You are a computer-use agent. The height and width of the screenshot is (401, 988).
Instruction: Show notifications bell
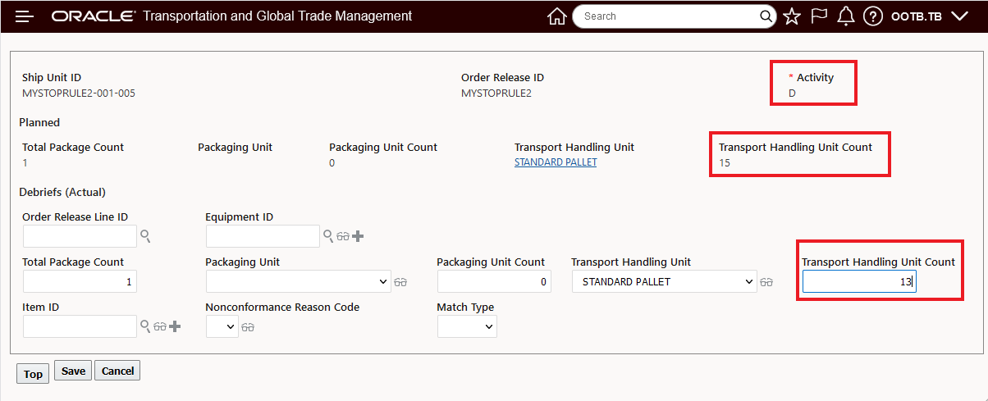846,16
